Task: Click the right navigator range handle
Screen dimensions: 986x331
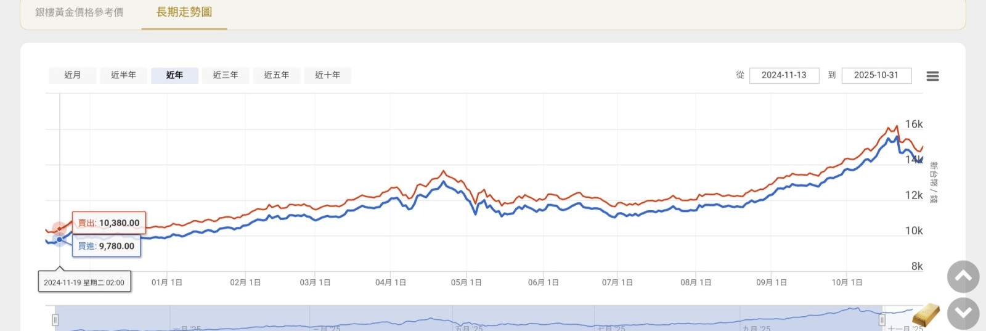Action: click(882, 320)
